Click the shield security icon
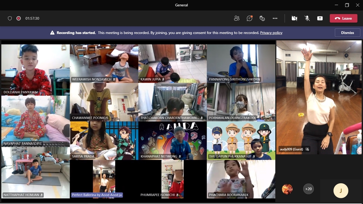The image size is (363, 204). pyautogui.click(x=10, y=18)
